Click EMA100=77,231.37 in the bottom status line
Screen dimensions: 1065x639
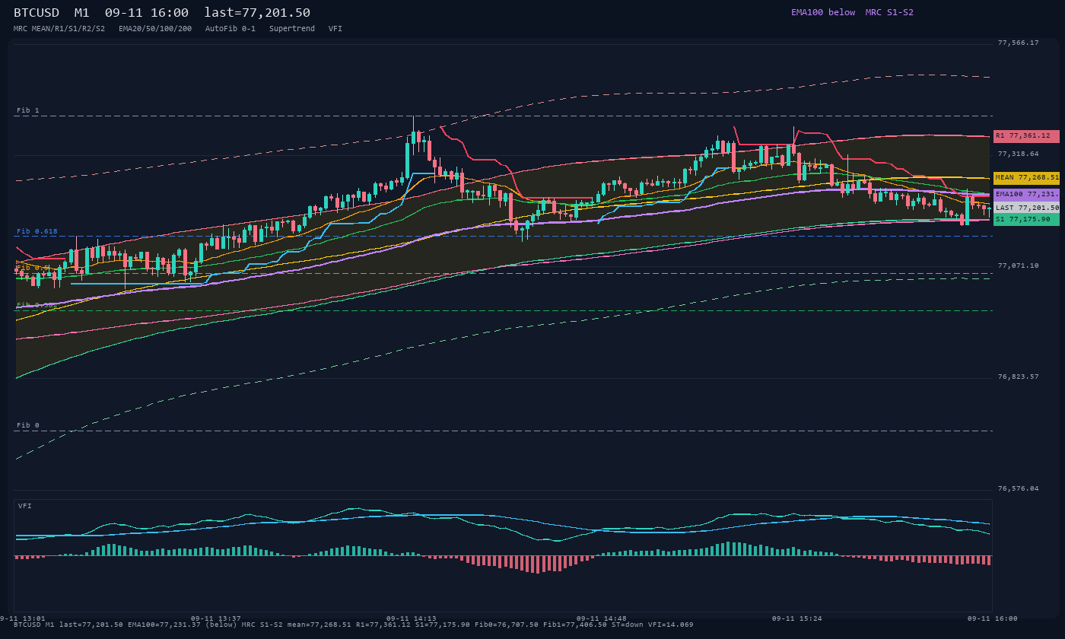(166, 625)
